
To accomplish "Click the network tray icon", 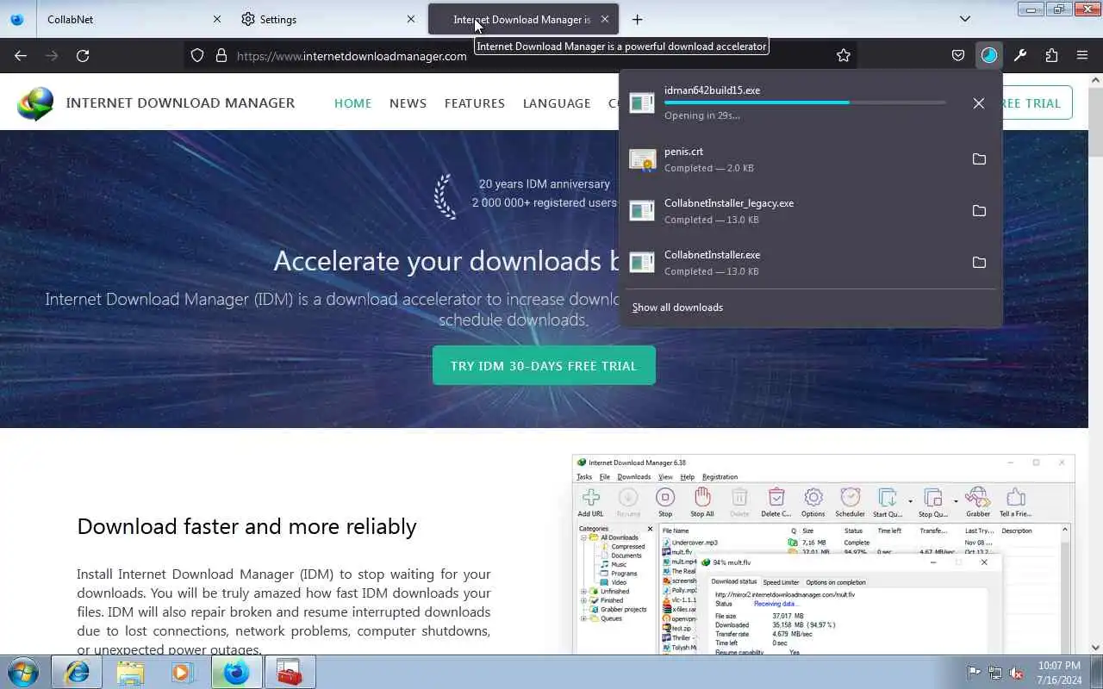I will pyautogui.click(x=995, y=673).
